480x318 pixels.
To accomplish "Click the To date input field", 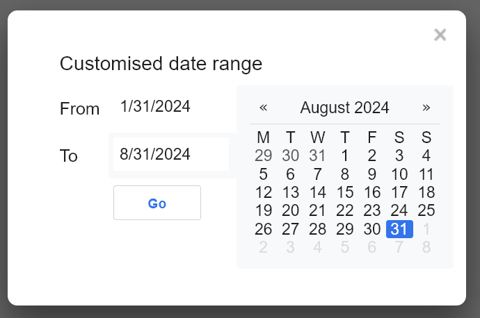I will click(170, 154).
